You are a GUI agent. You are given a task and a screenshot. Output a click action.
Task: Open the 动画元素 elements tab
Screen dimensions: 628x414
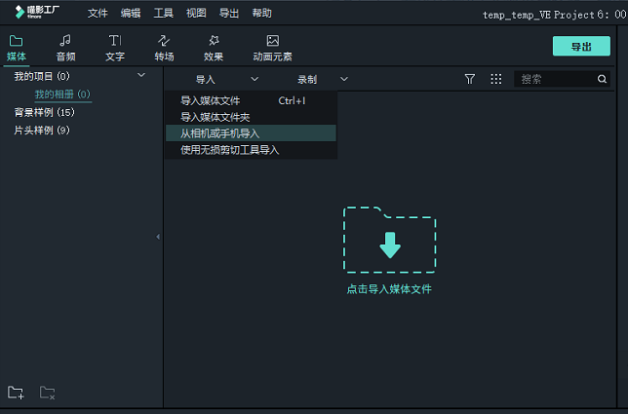pyautogui.click(x=272, y=48)
